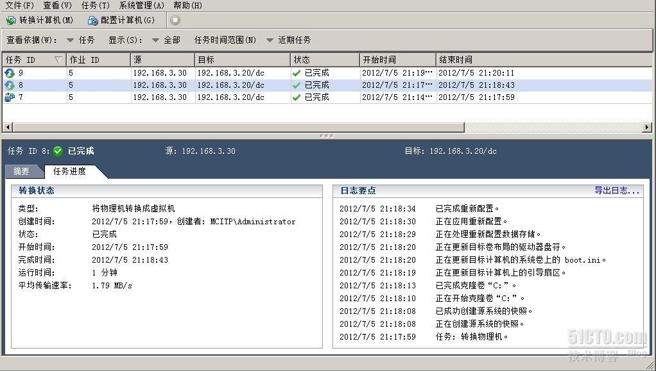
Task: Click the task icon in row ID 7
Action: (x=9, y=97)
